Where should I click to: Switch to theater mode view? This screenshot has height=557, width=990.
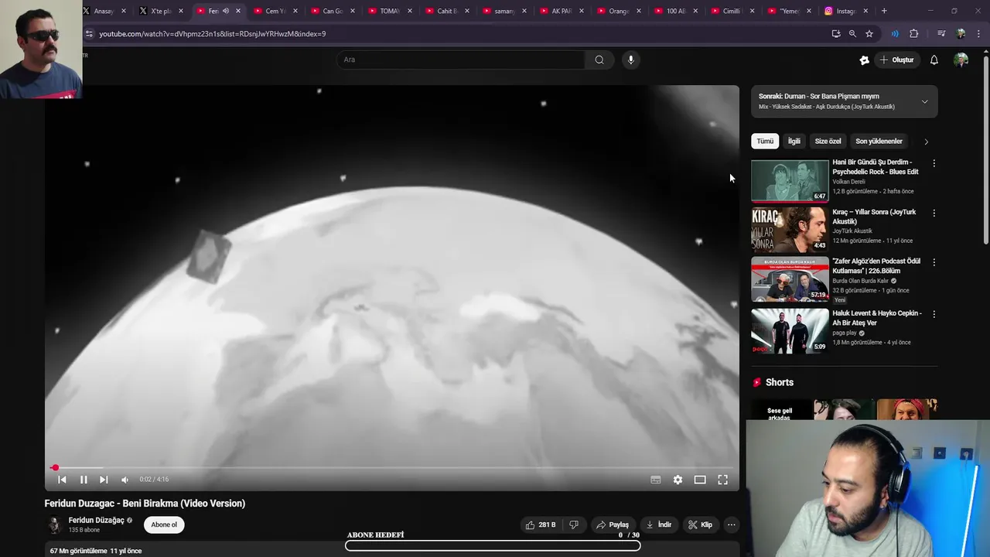tap(700, 480)
